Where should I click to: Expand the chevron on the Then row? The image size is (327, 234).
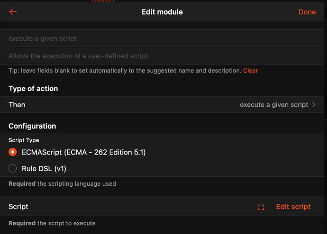click(x=314, y=104)
